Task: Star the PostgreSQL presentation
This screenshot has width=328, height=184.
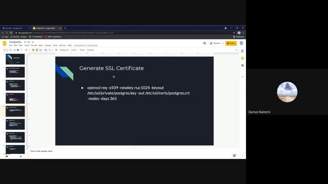Action: coord(25,42)
